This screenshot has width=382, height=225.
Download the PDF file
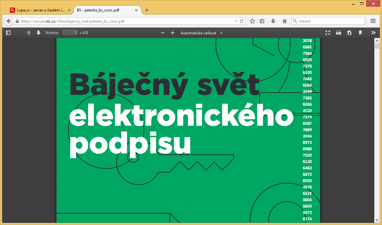click(349, 33)
